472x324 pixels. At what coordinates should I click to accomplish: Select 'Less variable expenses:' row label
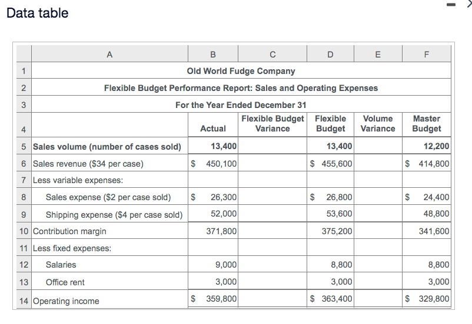[78, 180]
